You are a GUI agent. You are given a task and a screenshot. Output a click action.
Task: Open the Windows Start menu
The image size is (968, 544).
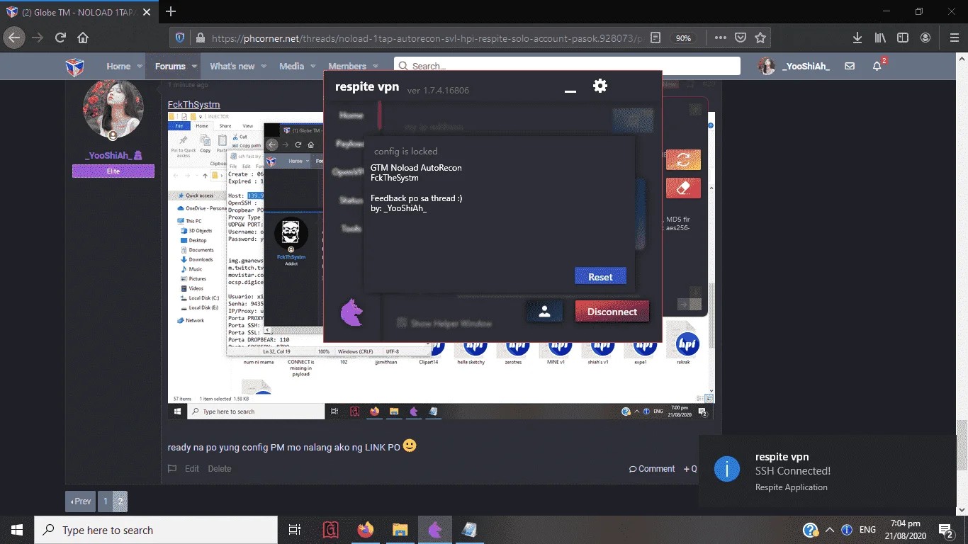(17, 530)
